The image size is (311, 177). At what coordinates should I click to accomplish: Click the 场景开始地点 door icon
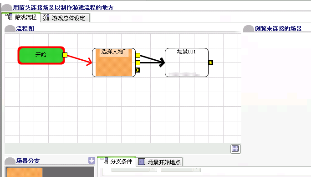[x=141, y=161]
